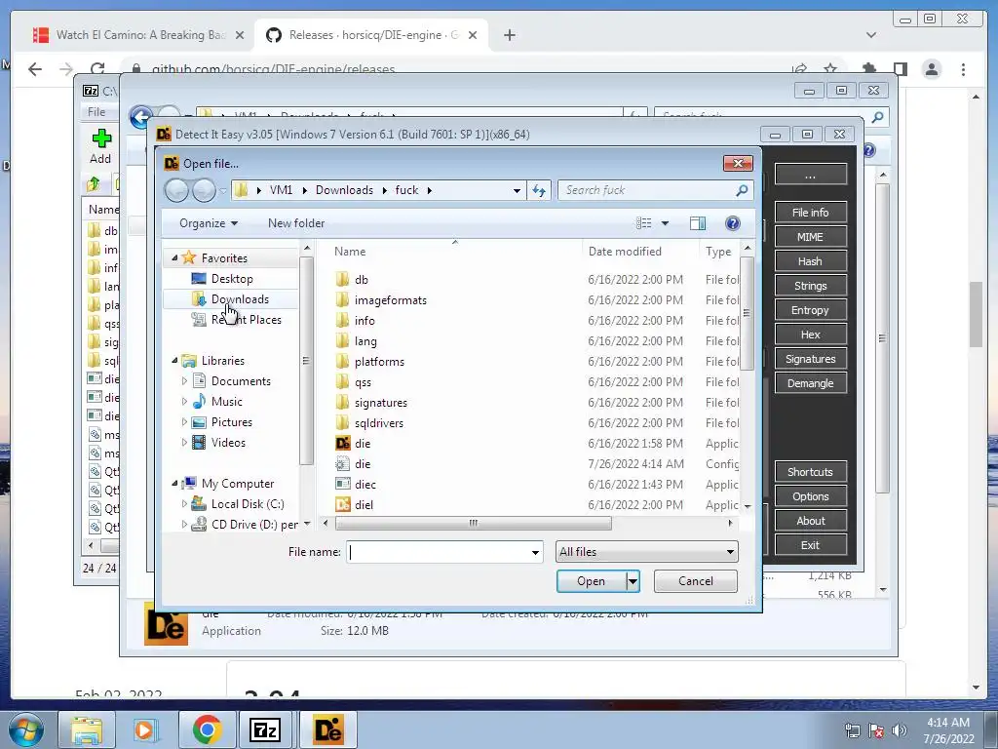Collapse the Libraries tree section

(x=174, y=361)
